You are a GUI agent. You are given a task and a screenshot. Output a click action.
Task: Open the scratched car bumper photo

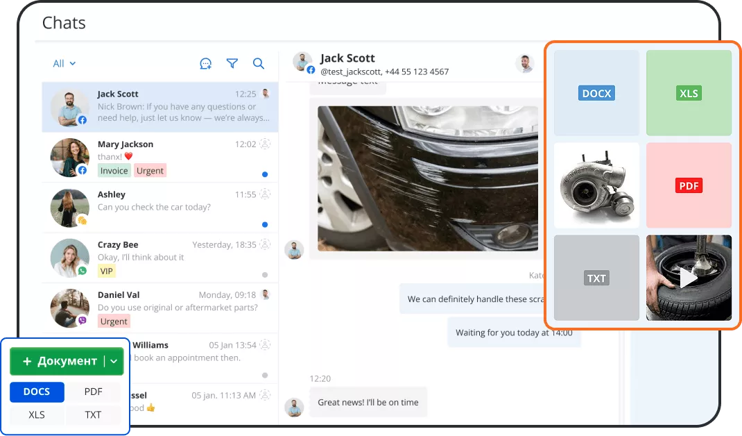(x=428, y=178)
